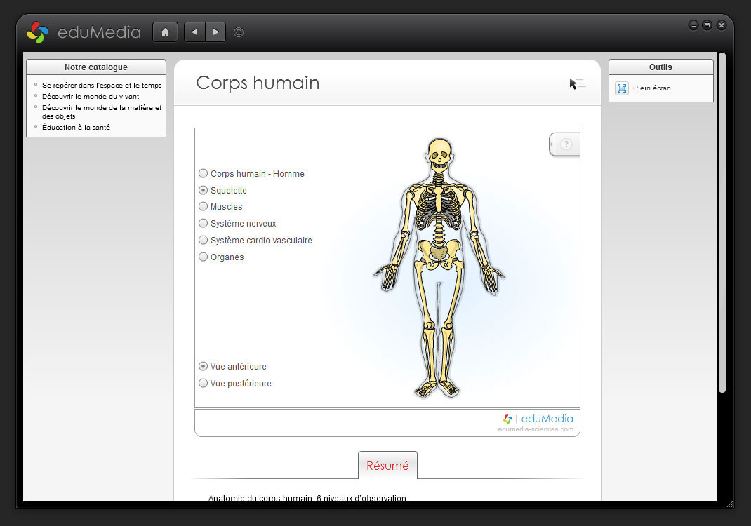Open the question mark help tab

(x=566, y=144)
